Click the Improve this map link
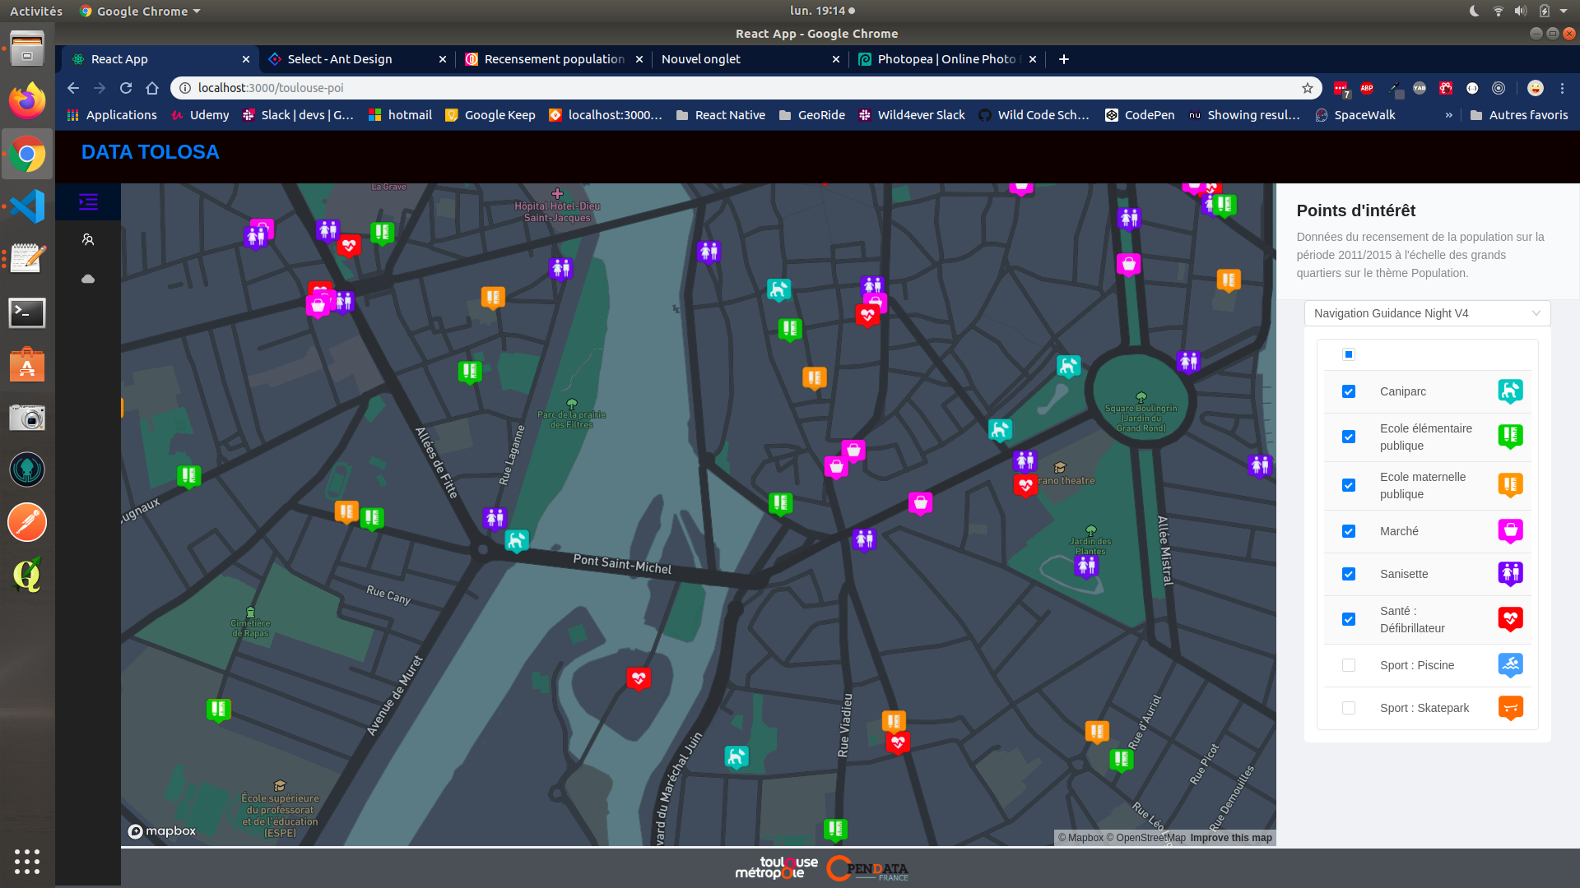Screen dimensions: 1580x888 (x=1230, y=837)
